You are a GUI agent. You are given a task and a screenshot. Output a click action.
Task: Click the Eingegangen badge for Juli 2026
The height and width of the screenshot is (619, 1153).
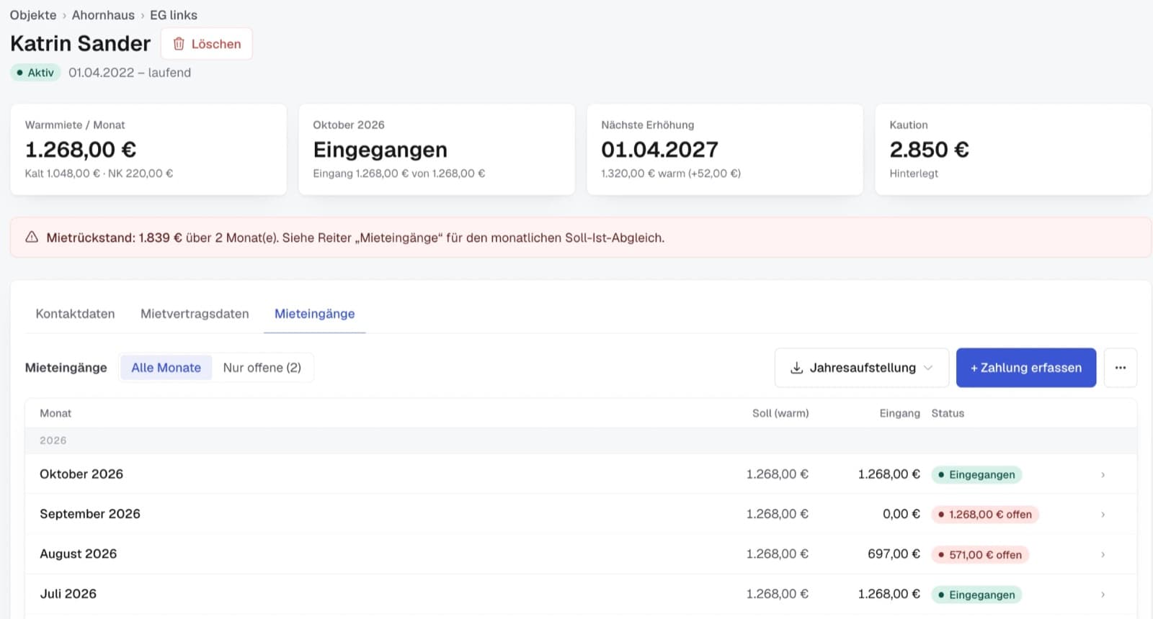976,595
